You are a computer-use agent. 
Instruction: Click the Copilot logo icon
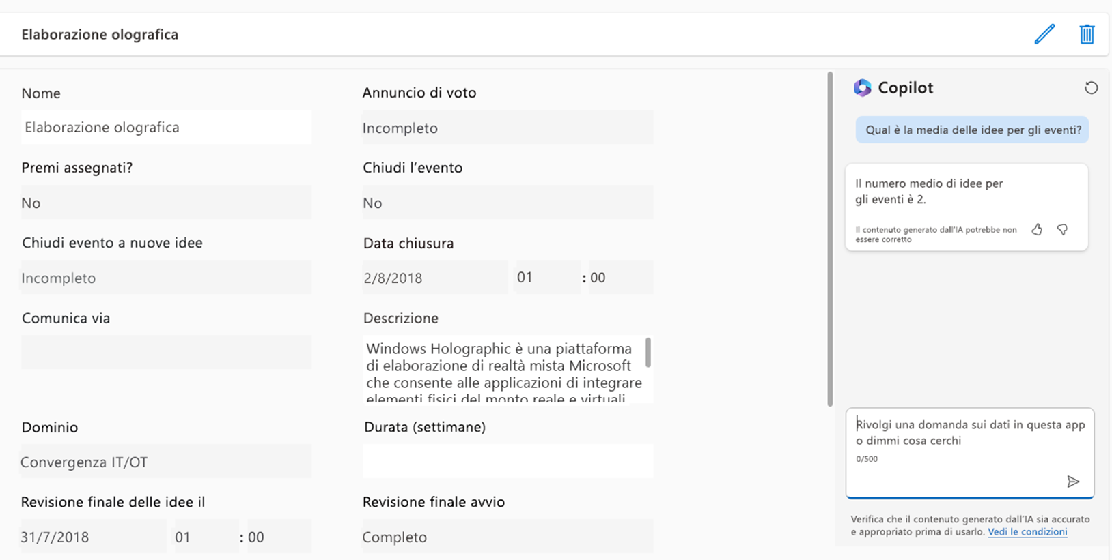coord(862,87)
